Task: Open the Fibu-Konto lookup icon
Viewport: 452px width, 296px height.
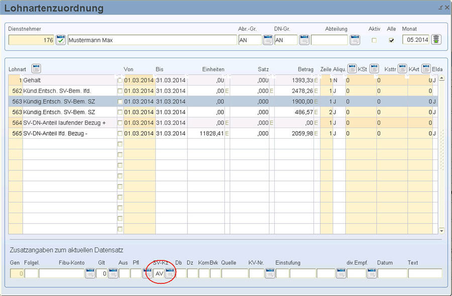Action: [x=90, y=273]
